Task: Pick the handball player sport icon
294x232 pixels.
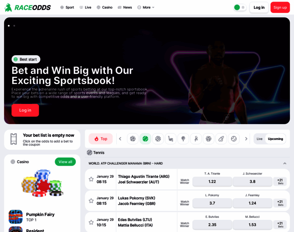Action: coord(196,139)
